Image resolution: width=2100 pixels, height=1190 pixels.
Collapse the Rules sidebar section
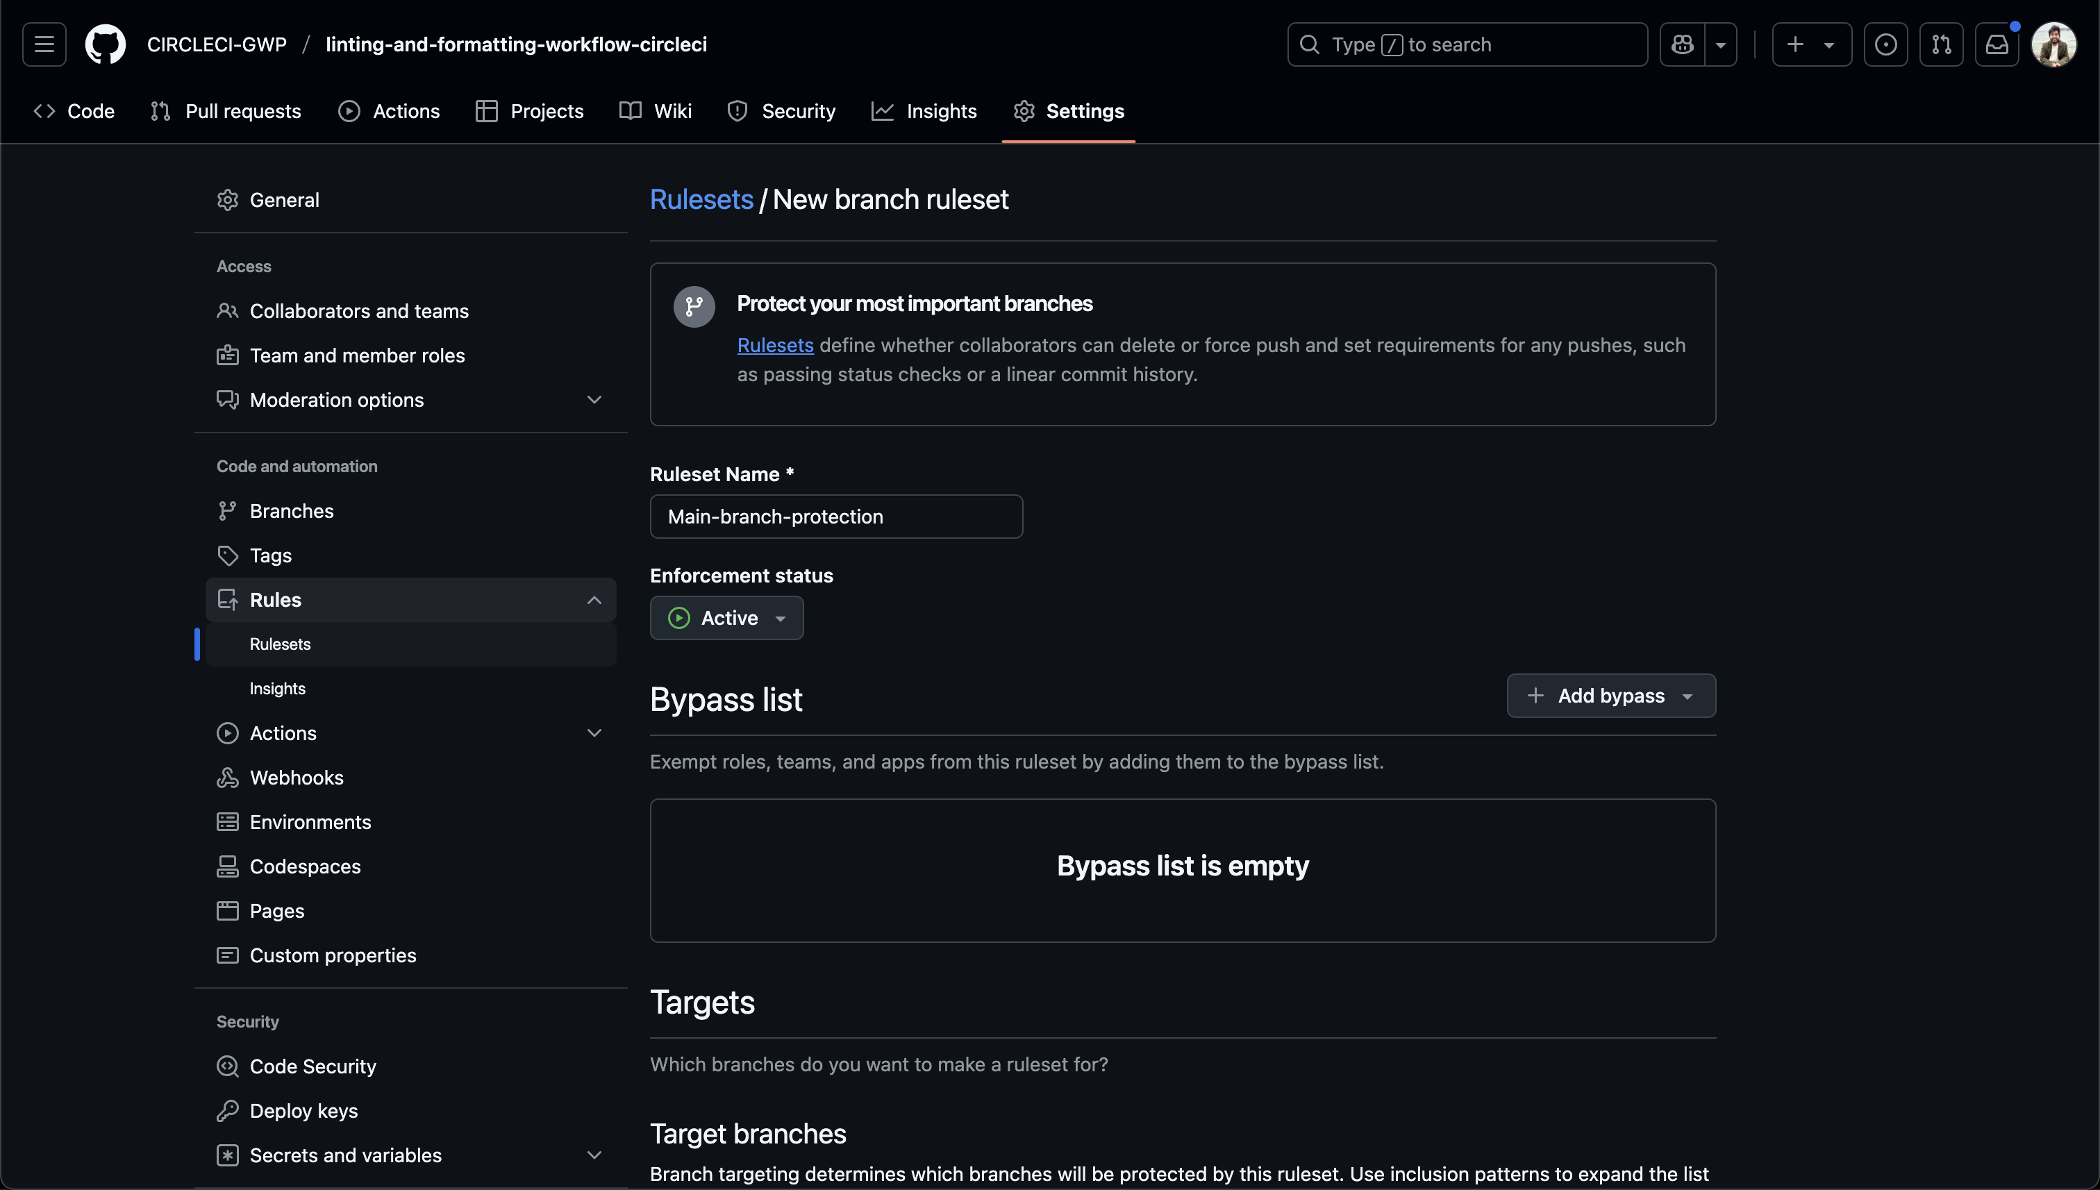tap(594, 600)
